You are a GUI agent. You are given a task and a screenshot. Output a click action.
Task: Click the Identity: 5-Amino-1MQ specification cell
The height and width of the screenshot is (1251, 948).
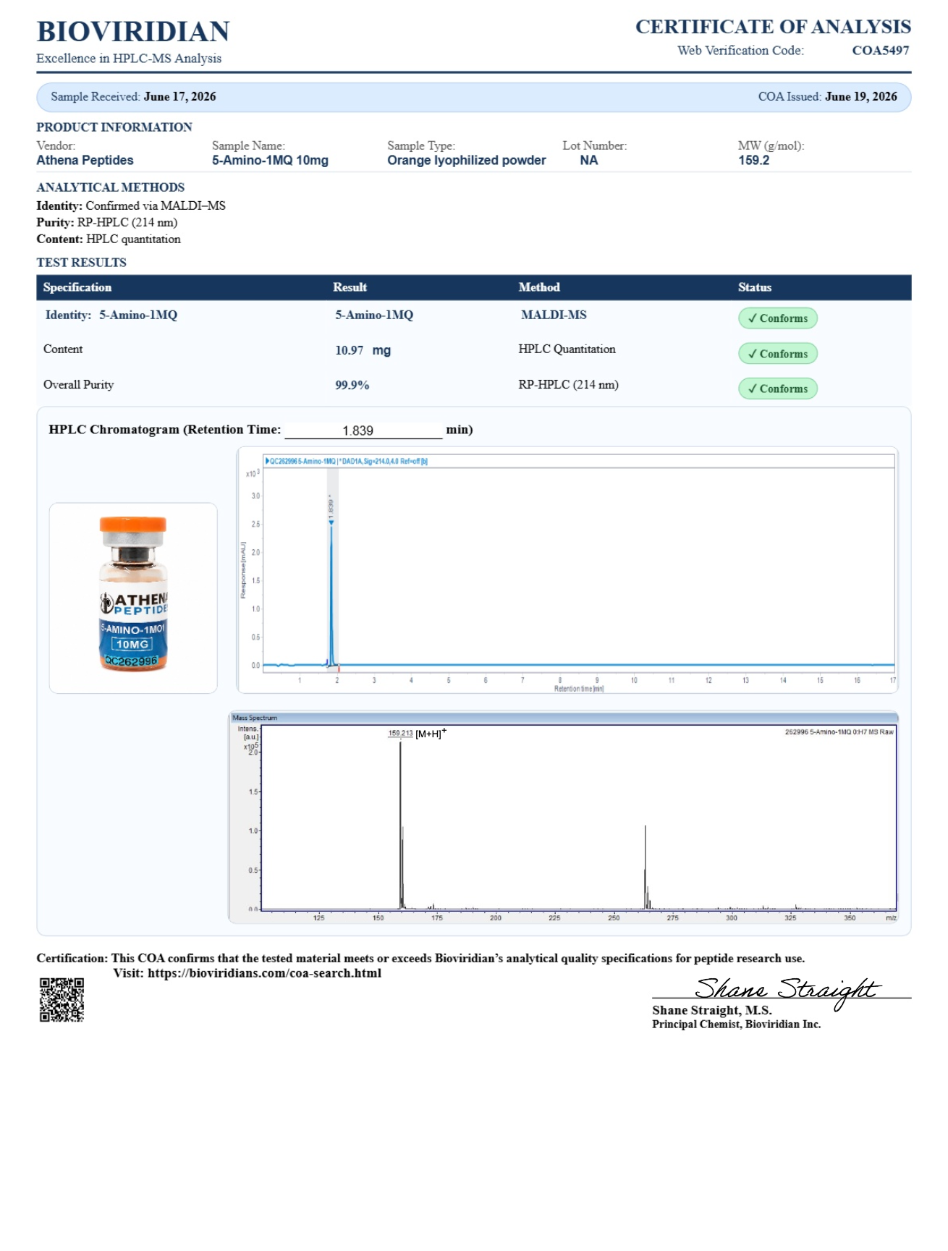[111, 315]
